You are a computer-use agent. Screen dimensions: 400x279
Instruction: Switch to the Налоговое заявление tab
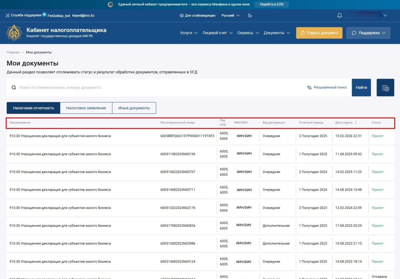(86, 108)
